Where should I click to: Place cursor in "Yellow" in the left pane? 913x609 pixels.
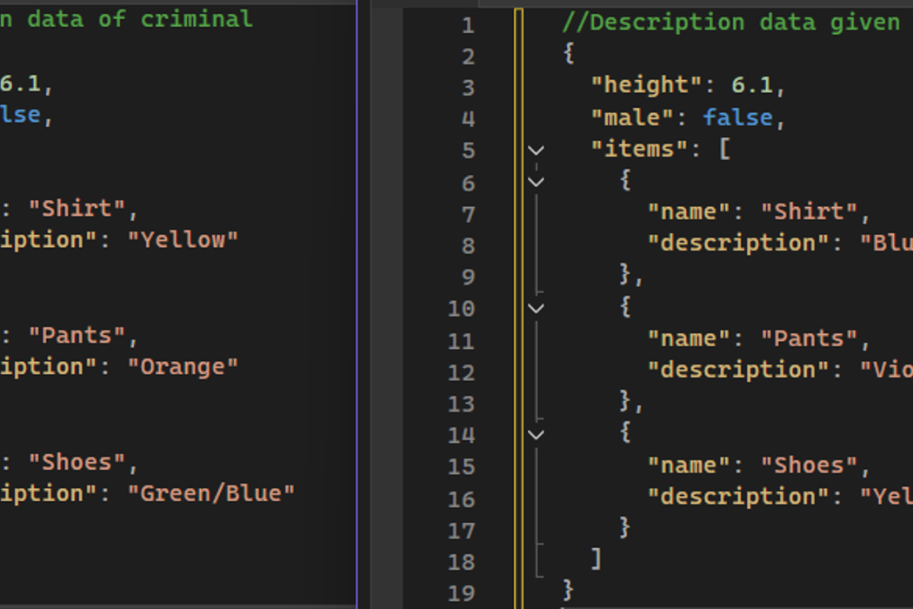coord(183,239)
